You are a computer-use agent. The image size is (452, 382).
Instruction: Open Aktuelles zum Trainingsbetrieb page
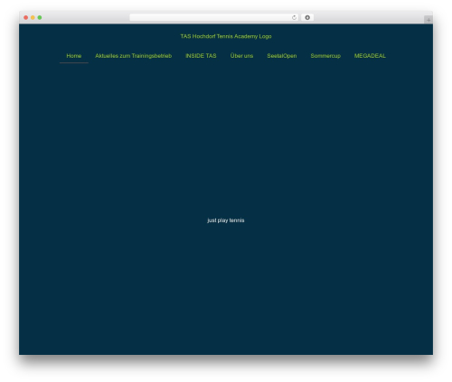pyautogui.click(x=133, y=56)
